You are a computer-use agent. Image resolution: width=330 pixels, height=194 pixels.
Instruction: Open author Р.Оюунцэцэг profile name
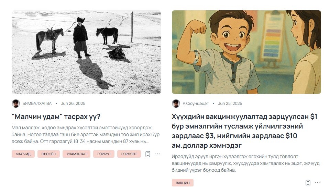(196, 104)
